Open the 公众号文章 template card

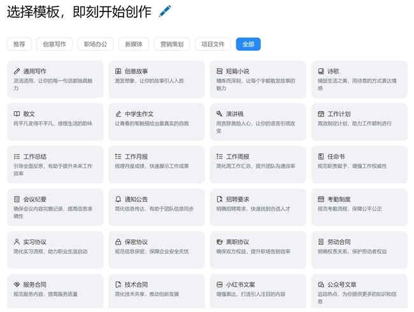pos(359,292)
